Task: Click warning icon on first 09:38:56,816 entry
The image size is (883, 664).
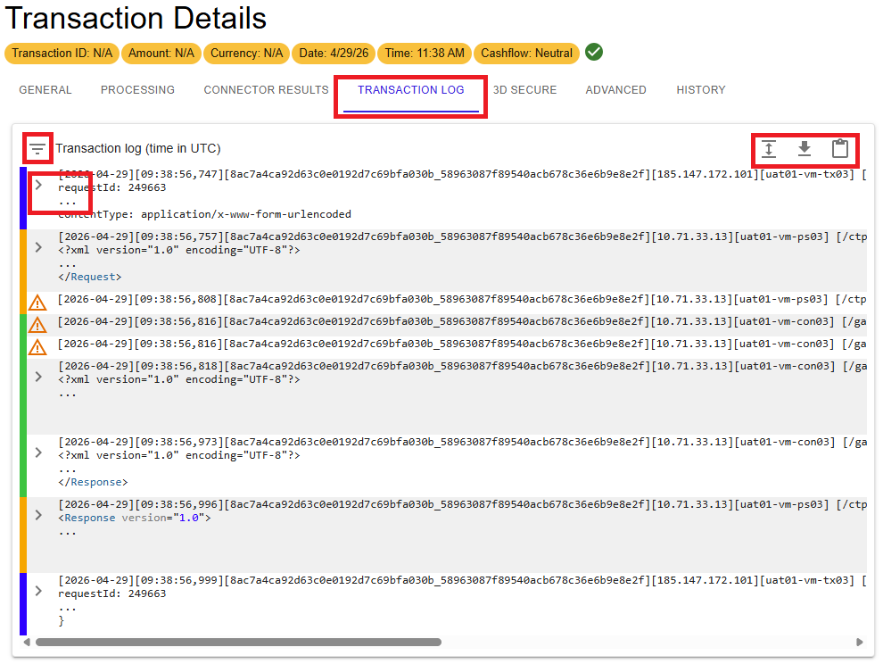Action: pos(37,325)
